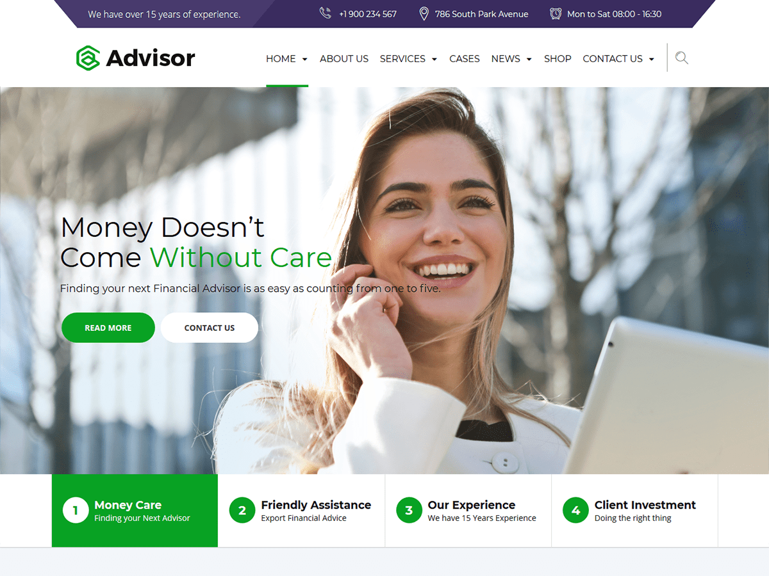The height and width of the screenshot is (576, 769).
Task: Expand the Services dropdown arrow
Action: [434, 59]
